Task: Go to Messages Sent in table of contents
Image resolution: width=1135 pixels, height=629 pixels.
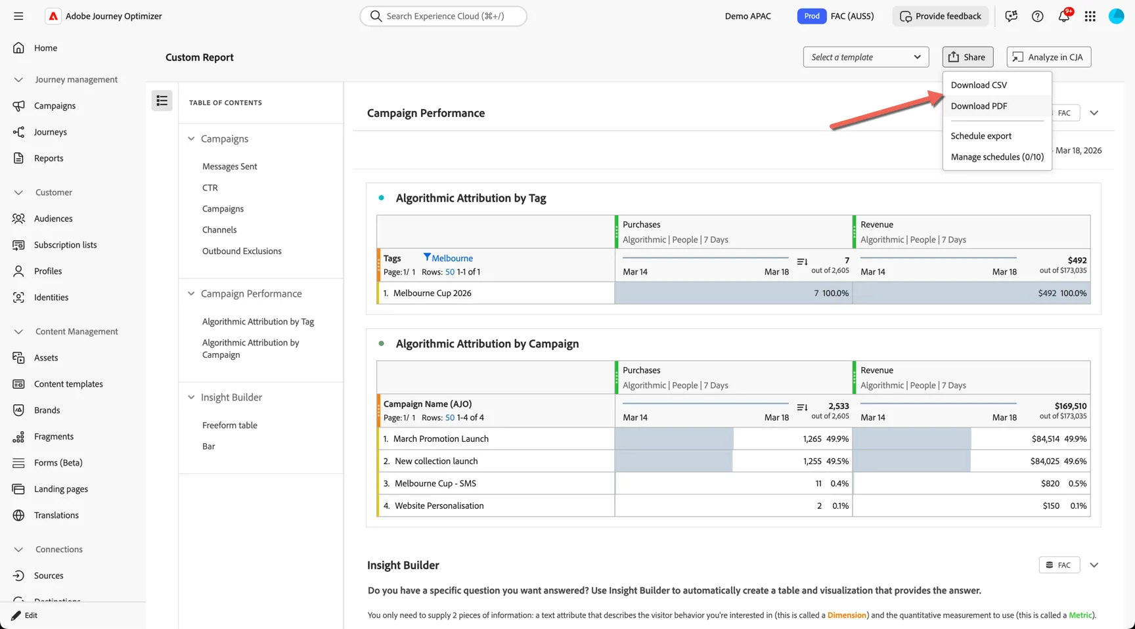Action: tap(229, 167)
